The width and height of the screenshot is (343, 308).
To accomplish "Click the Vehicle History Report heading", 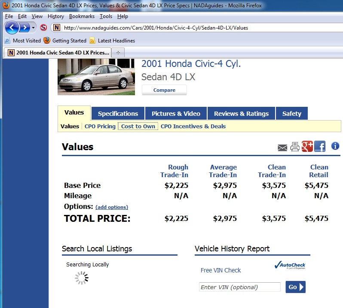I will tap(232, 249).
